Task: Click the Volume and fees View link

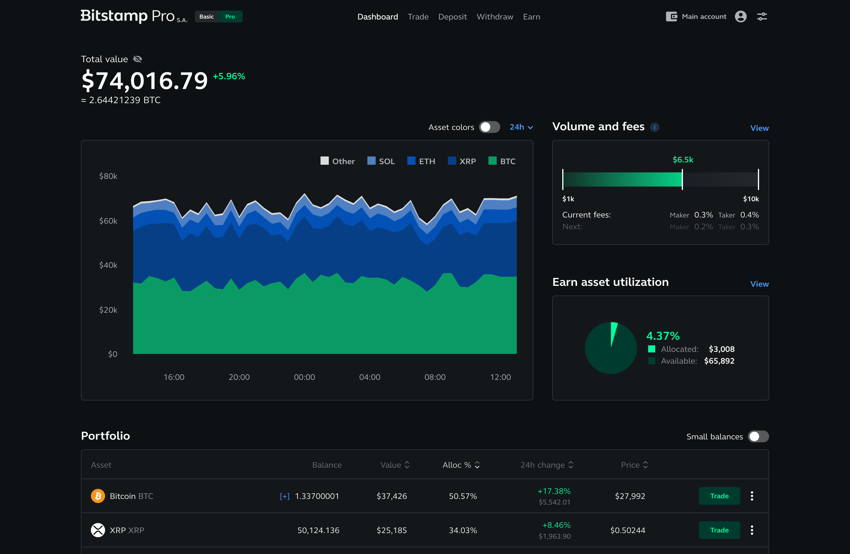Action: [759, 128]
